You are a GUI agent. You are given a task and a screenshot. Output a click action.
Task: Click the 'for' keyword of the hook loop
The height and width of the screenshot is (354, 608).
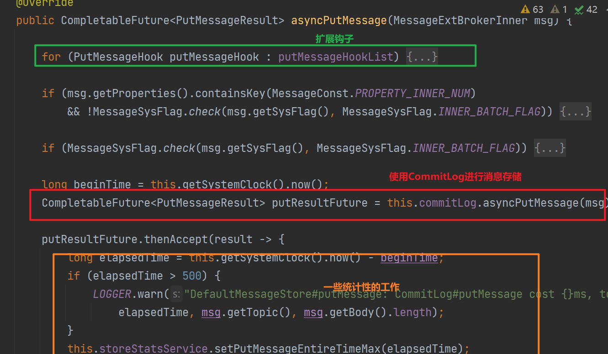click(x=51, y=57)
